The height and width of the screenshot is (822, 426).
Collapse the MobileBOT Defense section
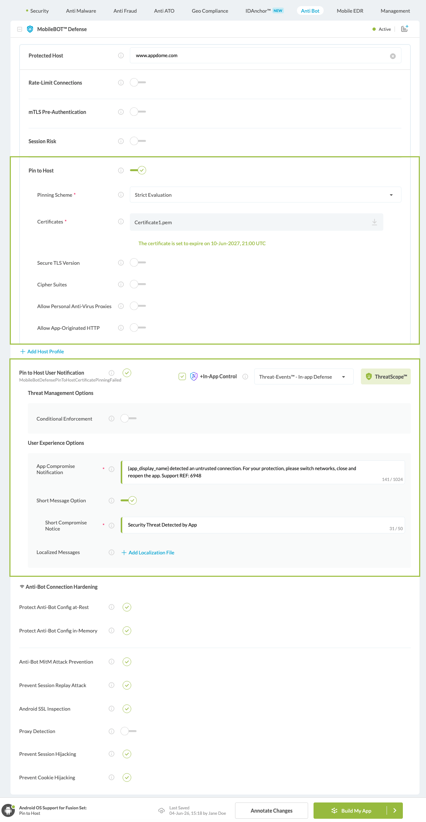point(20,29)
